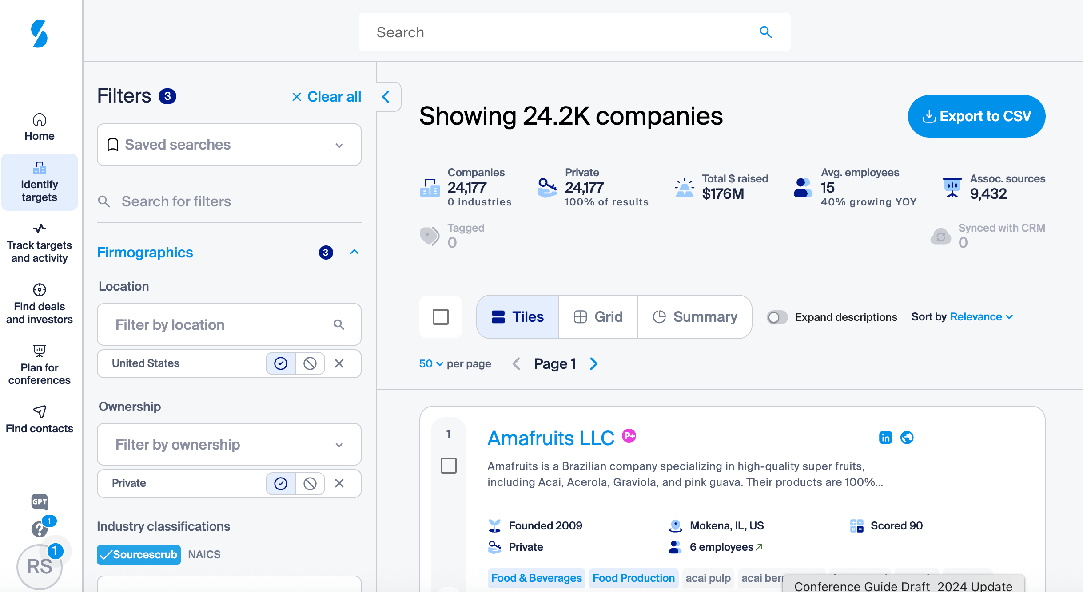Image resolution: width=1083 pixels, height=592 pixels.
Task: Open the Saved searches dropdown
Action: tap(229, 145)
